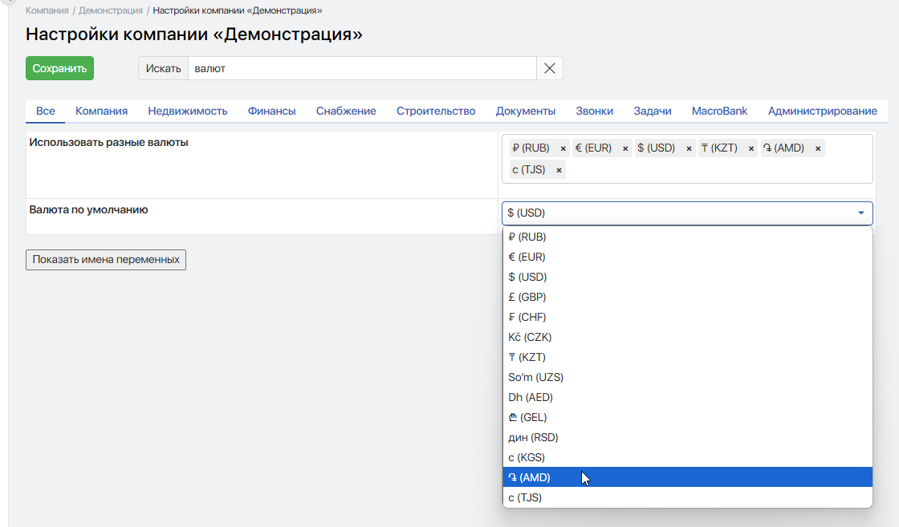Image resolution: width=899 pixels, height=527 pixels.
Task: Open the Недвижимость tab
Action: tap(188, 111)
